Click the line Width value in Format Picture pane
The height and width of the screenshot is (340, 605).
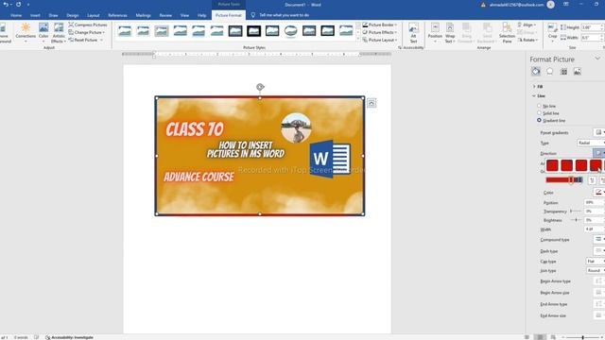click(x=595, y=229)
